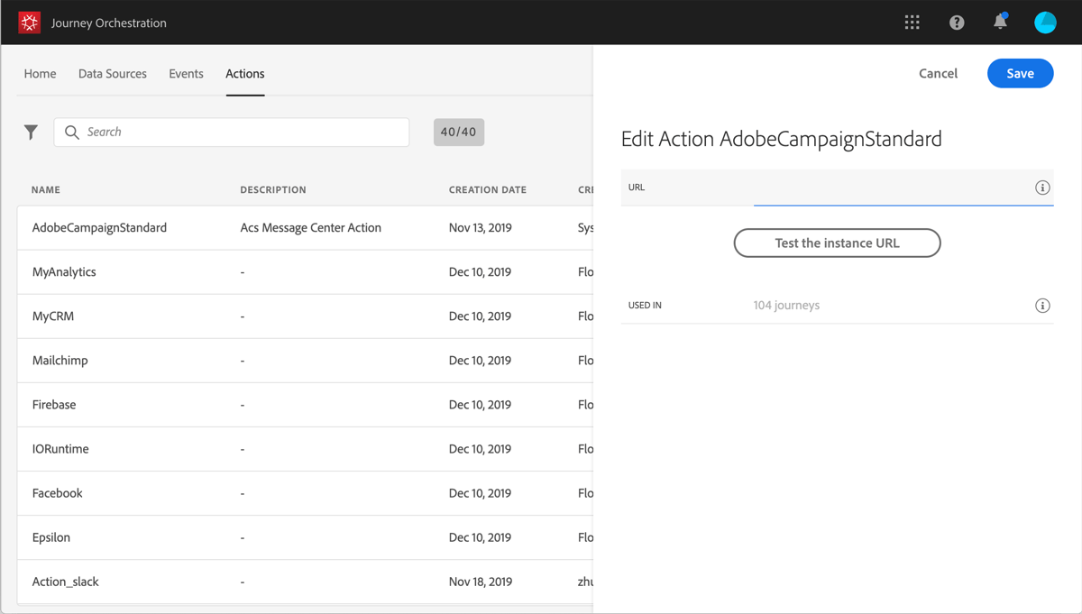Click the info icon beside USED IN
This screenshot has height=614, width=1082.
point(1042,306)
